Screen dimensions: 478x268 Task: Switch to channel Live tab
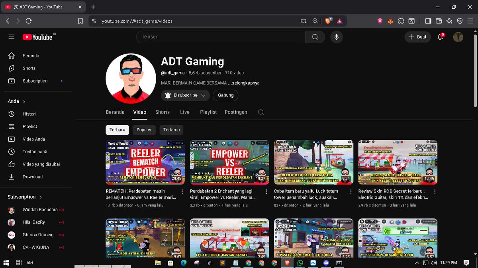coord(185,112)
